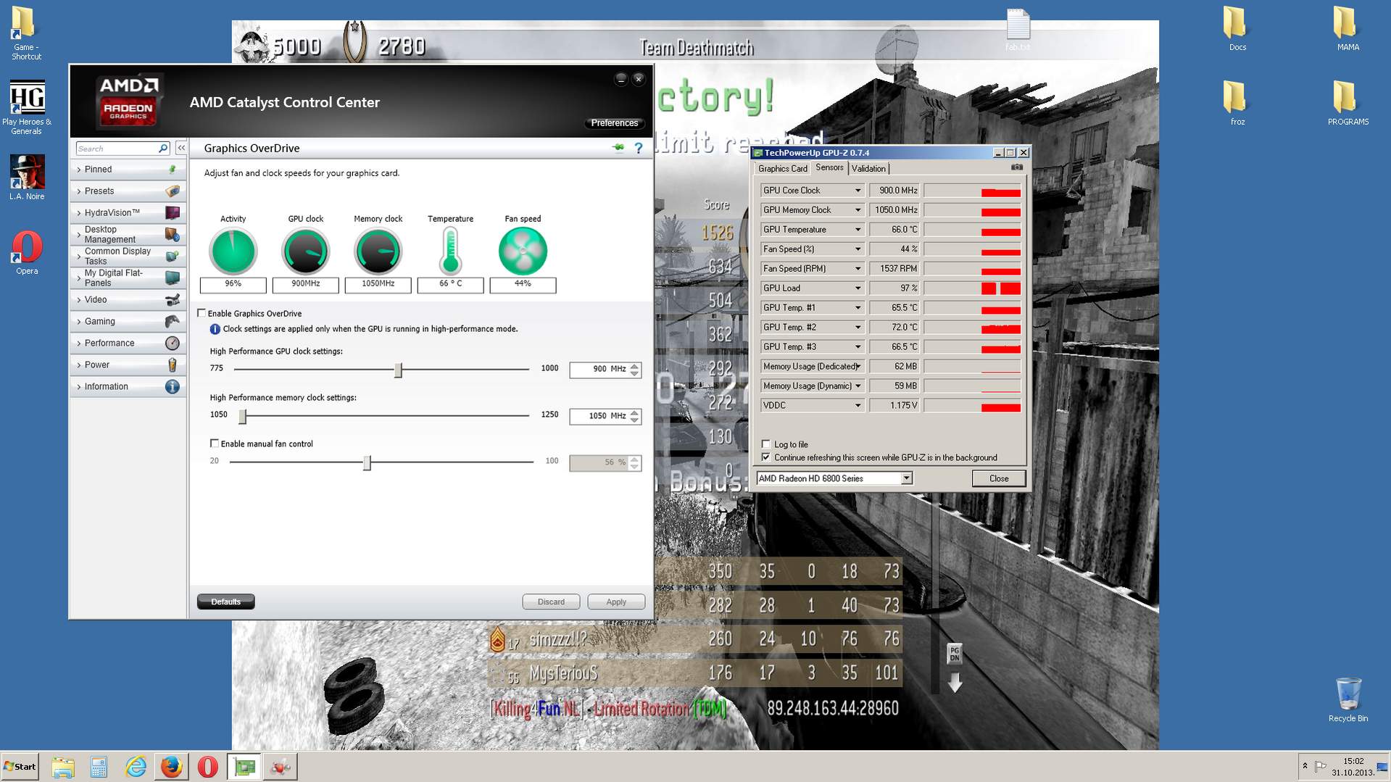Click the Common Display Tasks icon
The width and height of the screenshot is (1391, 782).
(x=173, y=257)
